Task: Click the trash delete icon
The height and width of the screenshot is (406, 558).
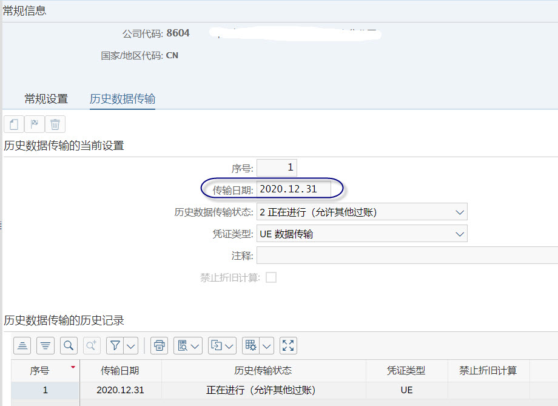Action: (55, 124)
